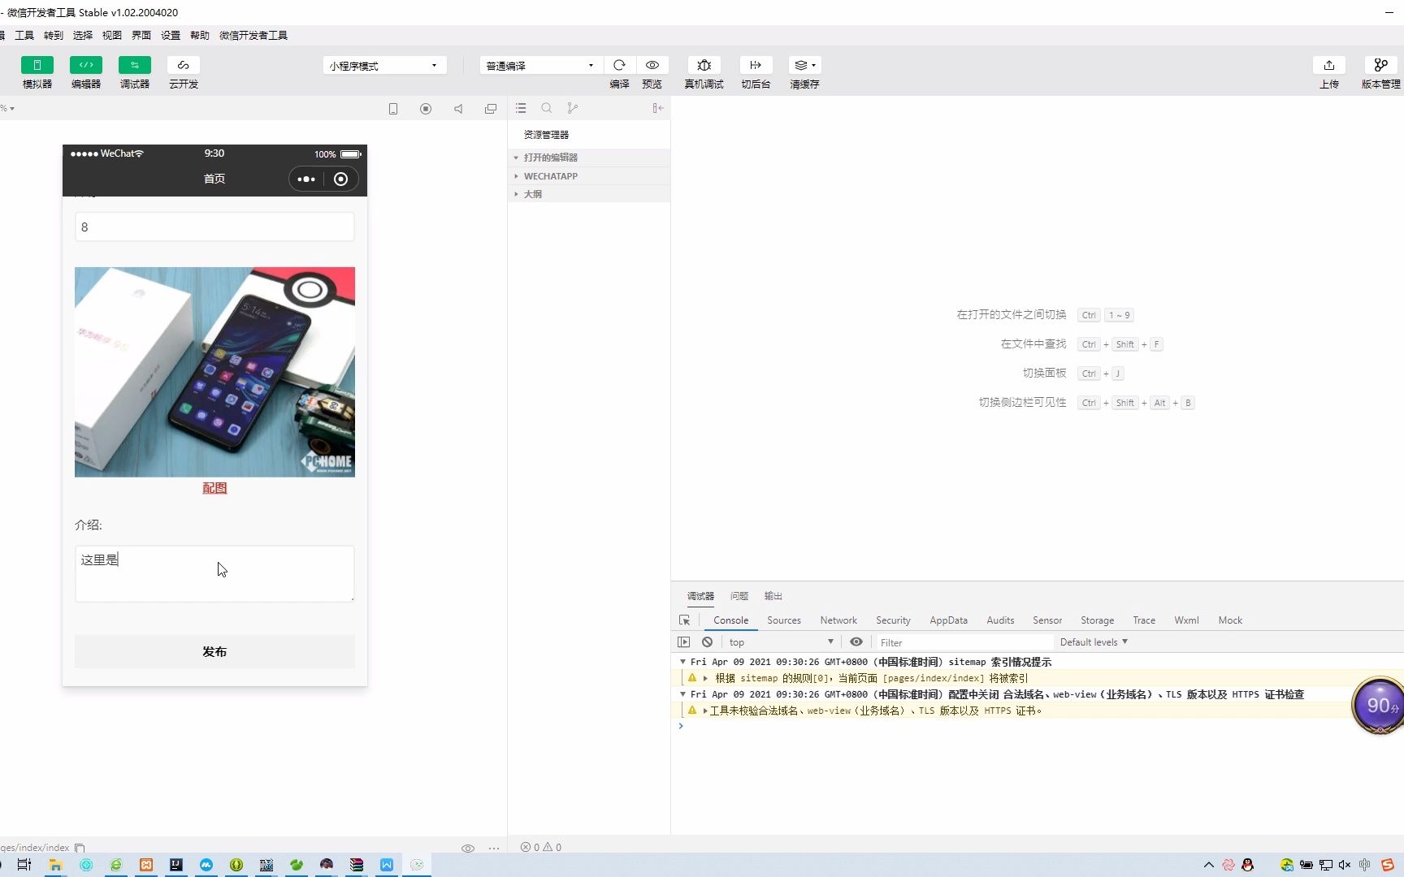Open the 设置 menu
This screenshot has height=877, width=1404.
click(170, 35)
